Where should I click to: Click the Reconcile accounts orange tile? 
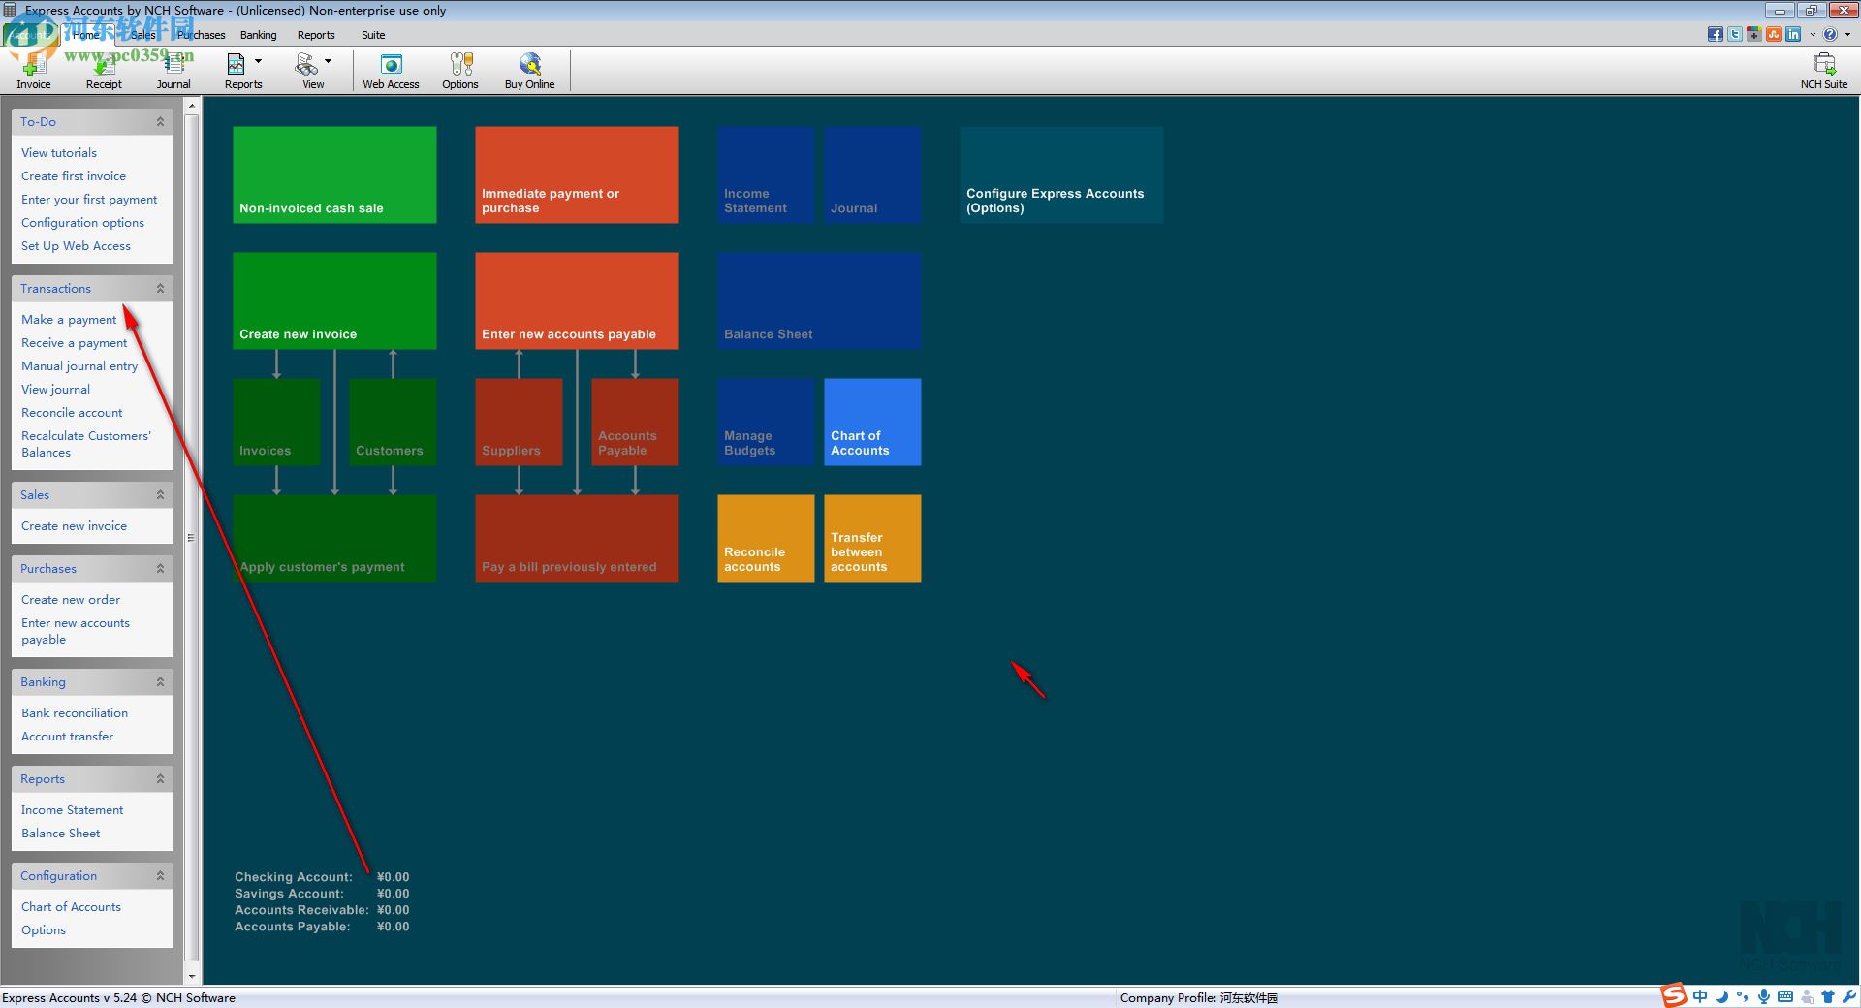click(x=766, y=539)
